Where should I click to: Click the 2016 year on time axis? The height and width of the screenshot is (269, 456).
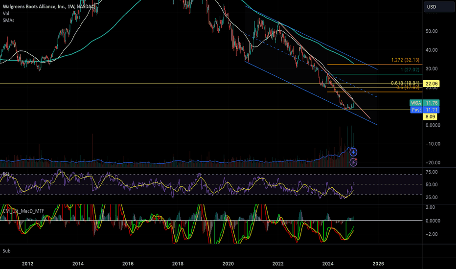(128, 264)
